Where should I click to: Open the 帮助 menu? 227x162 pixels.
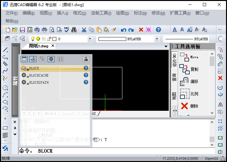(x=12, y=21)
